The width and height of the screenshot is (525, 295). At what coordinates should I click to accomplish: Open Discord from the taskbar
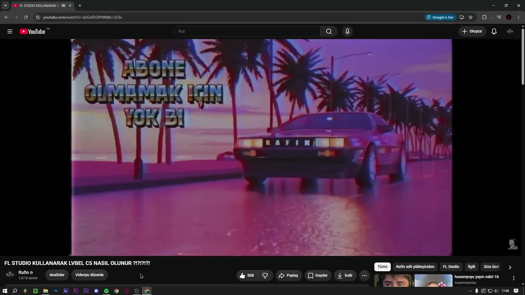(x=96, y=291)
